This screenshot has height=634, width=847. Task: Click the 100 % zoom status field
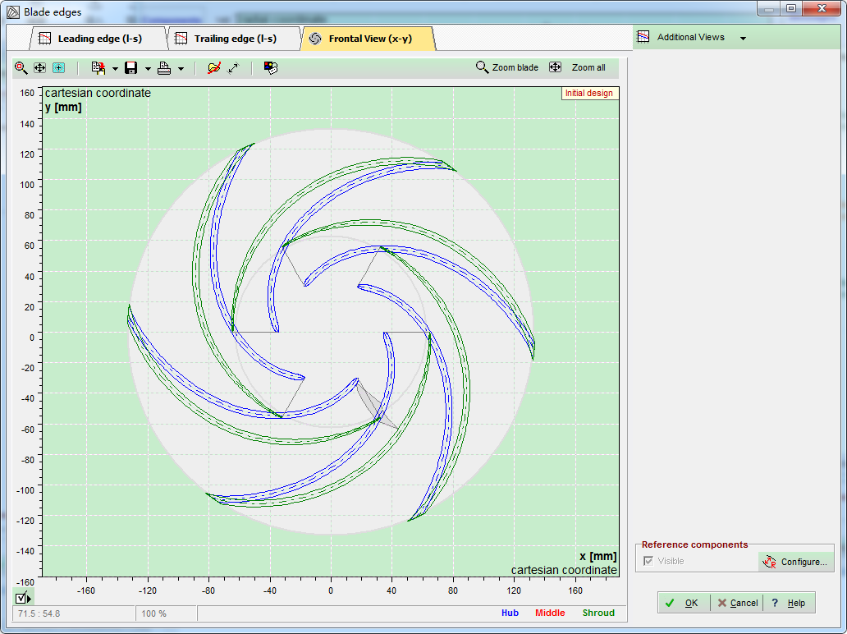click(x=166, y=614)
